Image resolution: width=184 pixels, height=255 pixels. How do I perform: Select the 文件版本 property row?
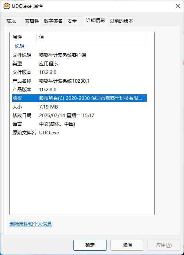79,72
